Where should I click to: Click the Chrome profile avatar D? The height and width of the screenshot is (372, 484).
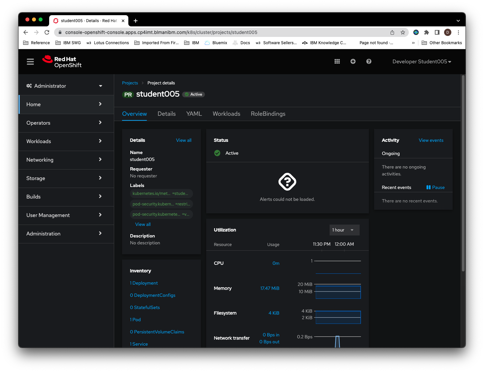(x=448, y=32)
